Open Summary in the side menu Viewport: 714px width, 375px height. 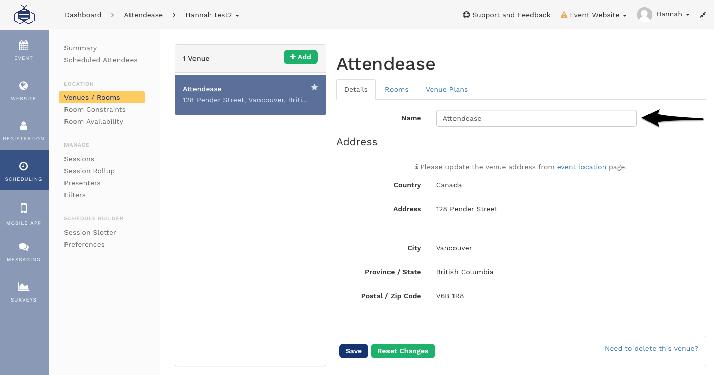coord(81,48)
